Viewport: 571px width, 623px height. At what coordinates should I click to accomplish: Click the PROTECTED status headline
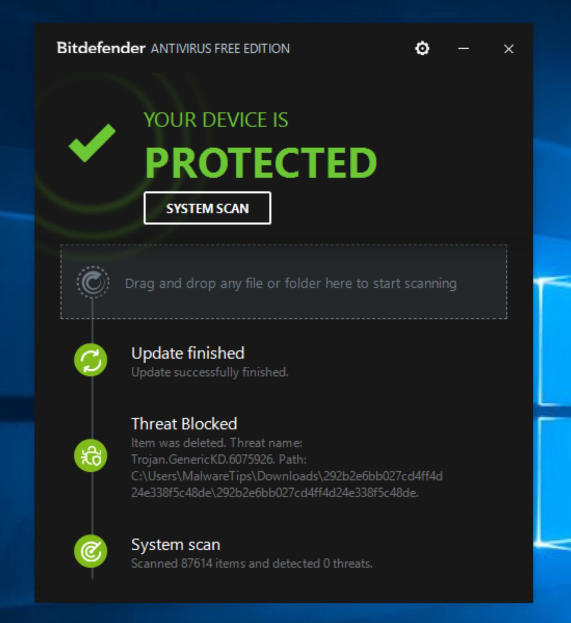[261, 163]
